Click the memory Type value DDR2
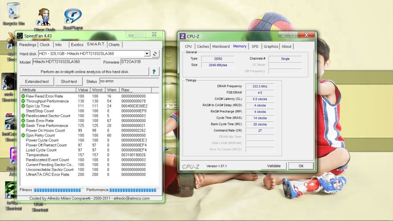 tap(218, 58)
